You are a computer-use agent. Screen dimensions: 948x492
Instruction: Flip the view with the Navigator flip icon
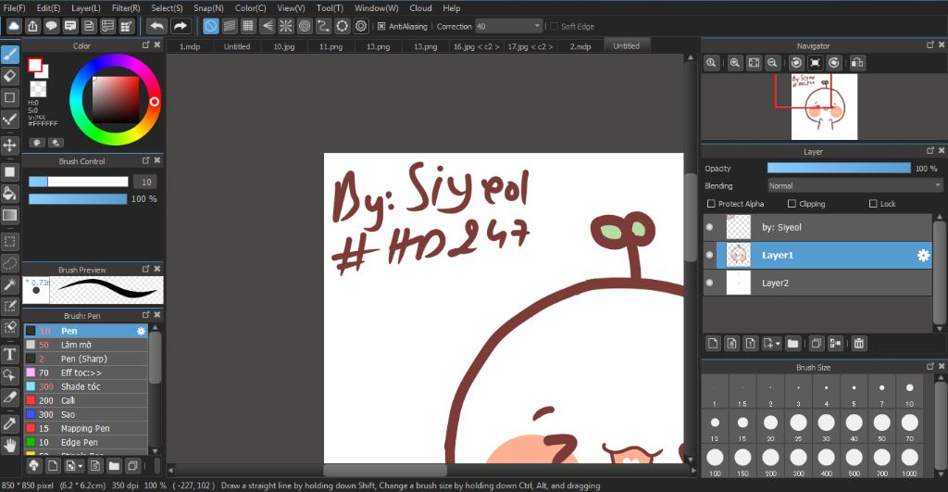pyautogui.click(x=856, y=62)
